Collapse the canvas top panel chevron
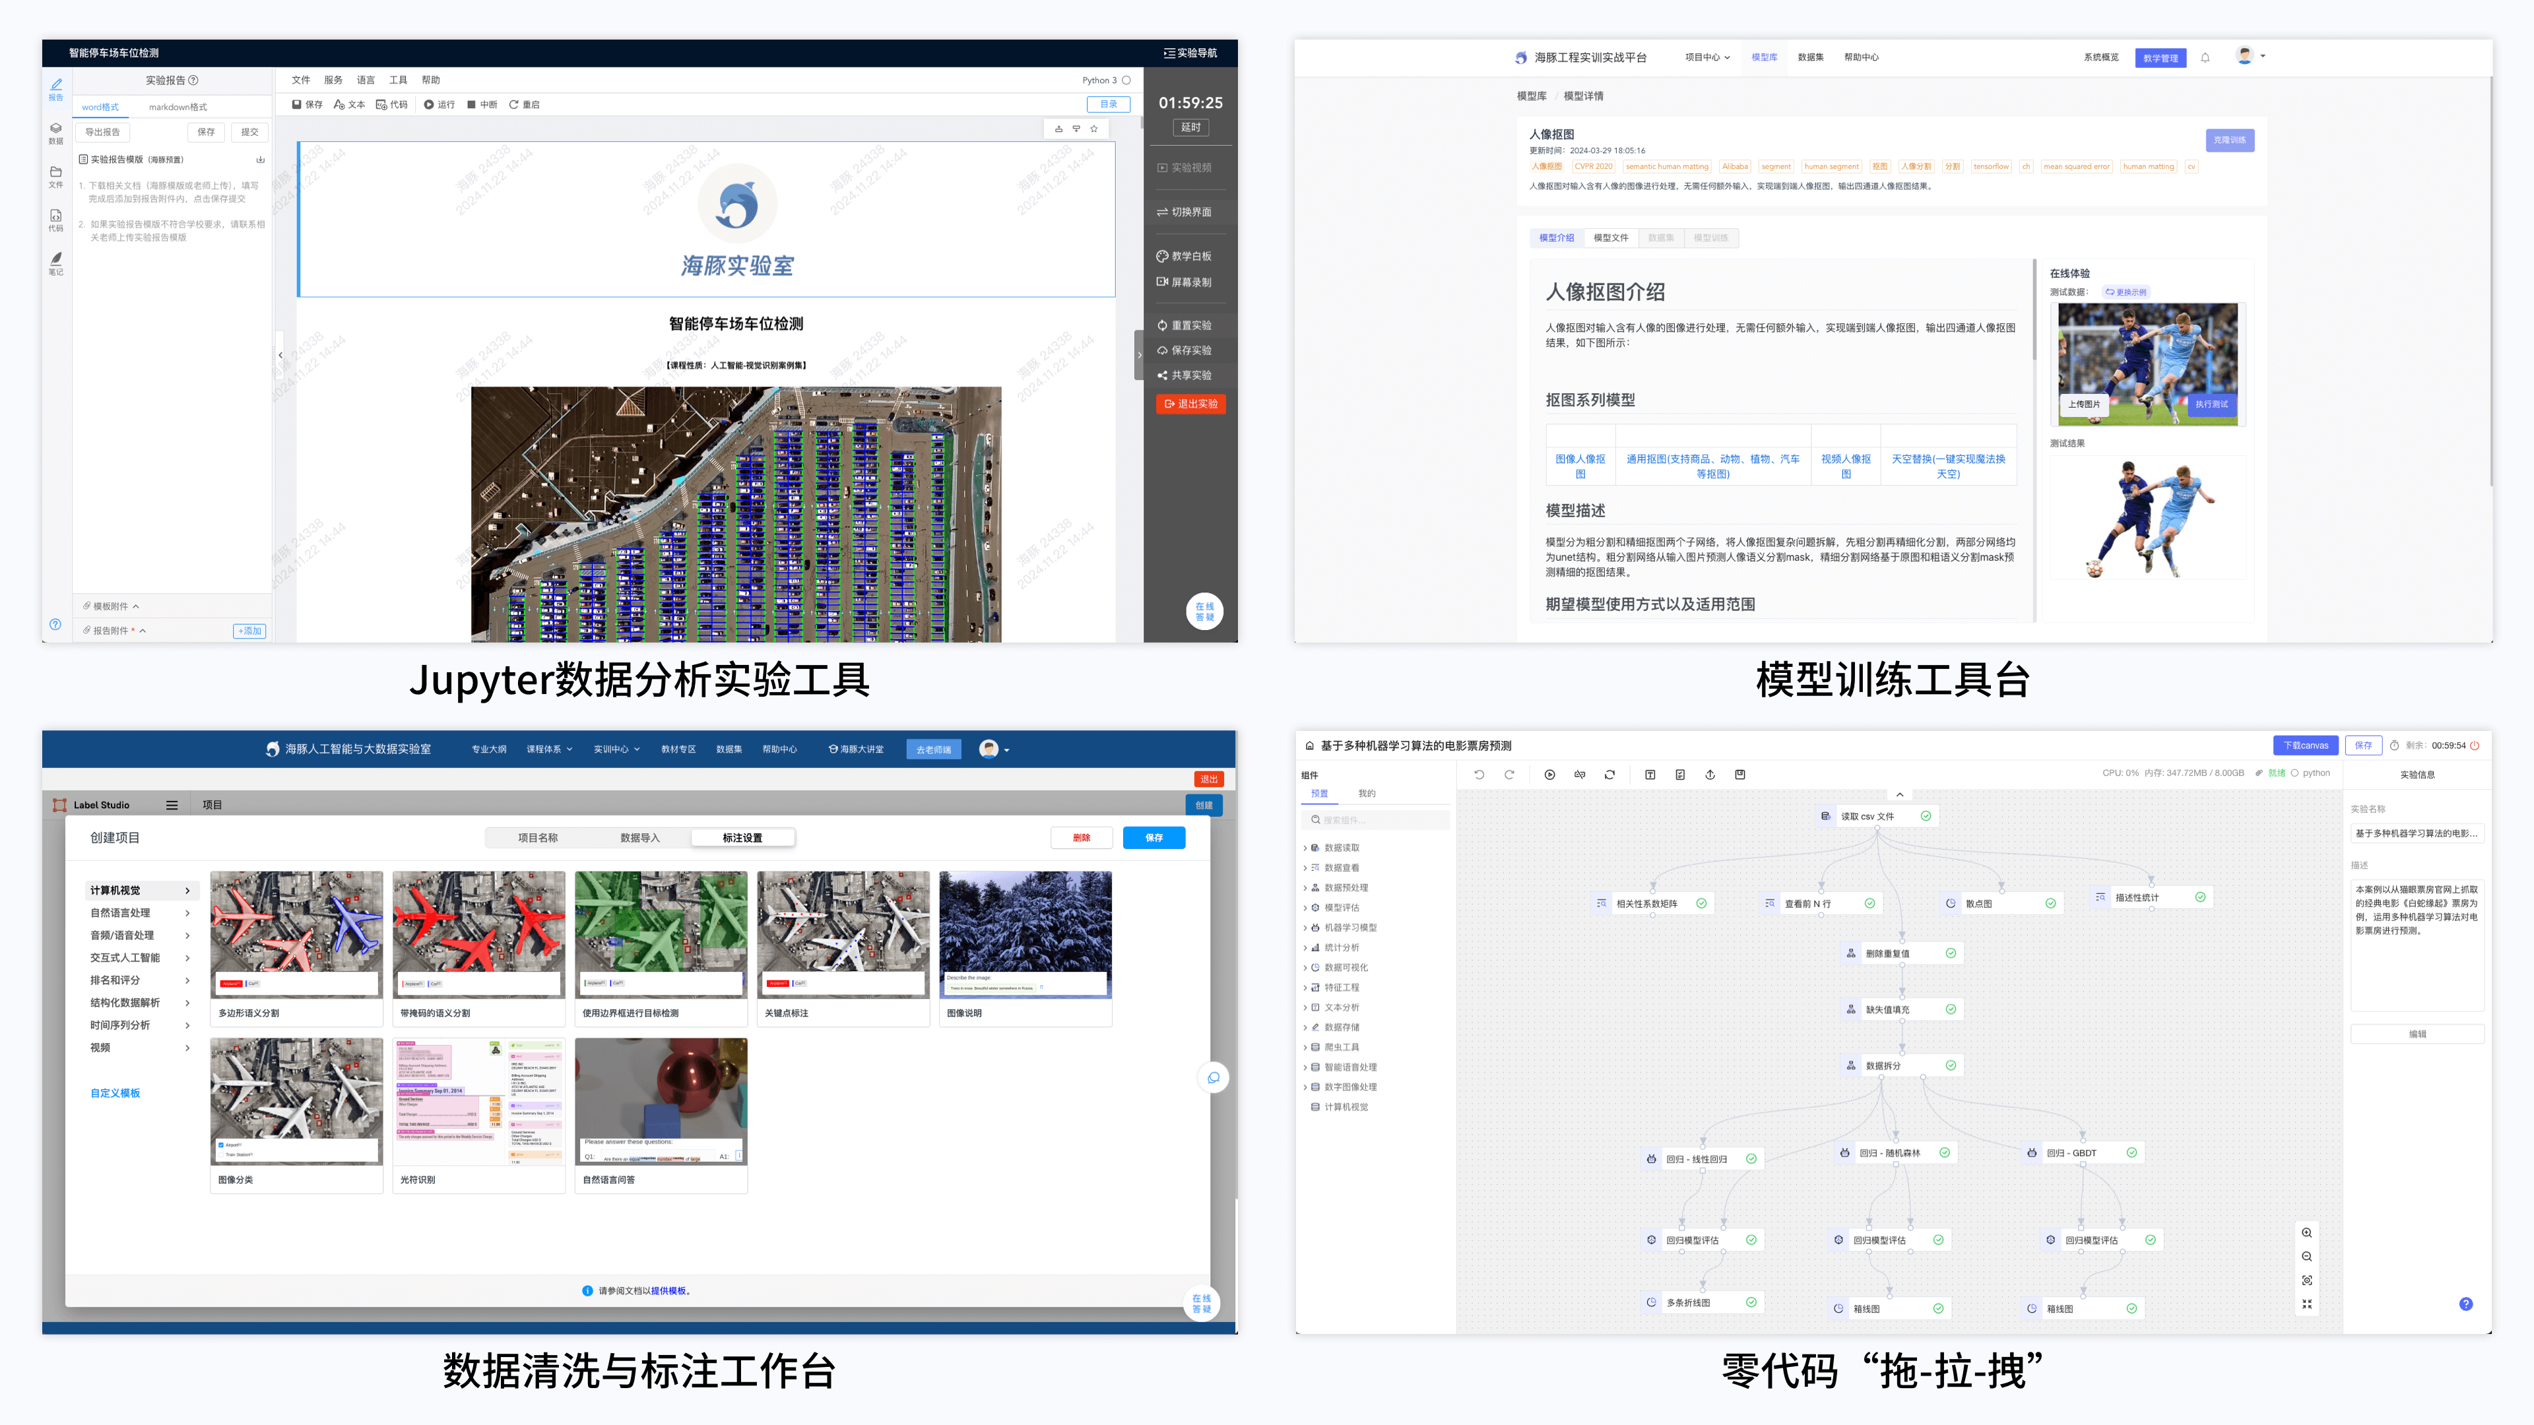2534x1425 pixels. (1900, 794)
